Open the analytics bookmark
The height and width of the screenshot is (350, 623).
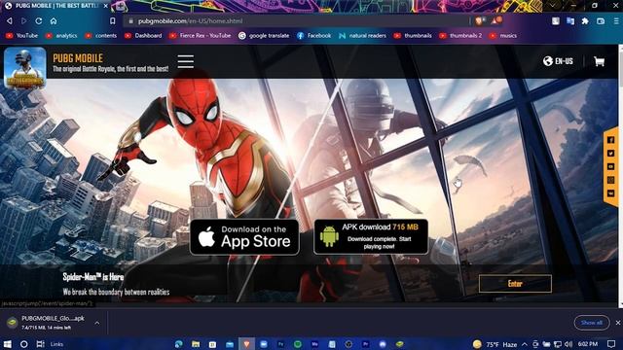61,36
